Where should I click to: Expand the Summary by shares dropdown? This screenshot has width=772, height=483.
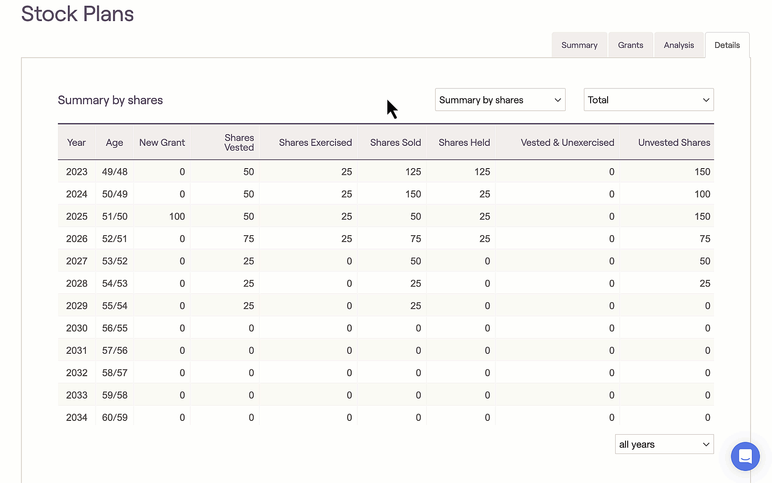(499, 100)
